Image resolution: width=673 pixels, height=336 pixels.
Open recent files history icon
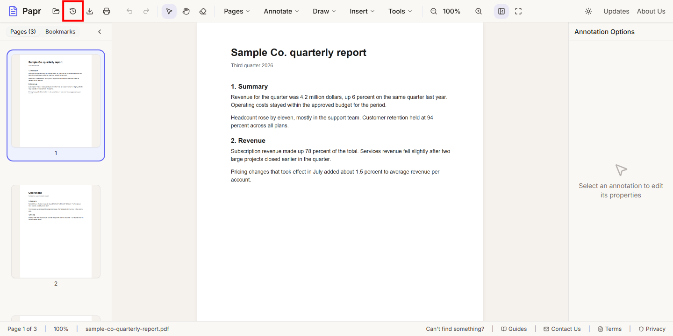click(x=73, y=11)
